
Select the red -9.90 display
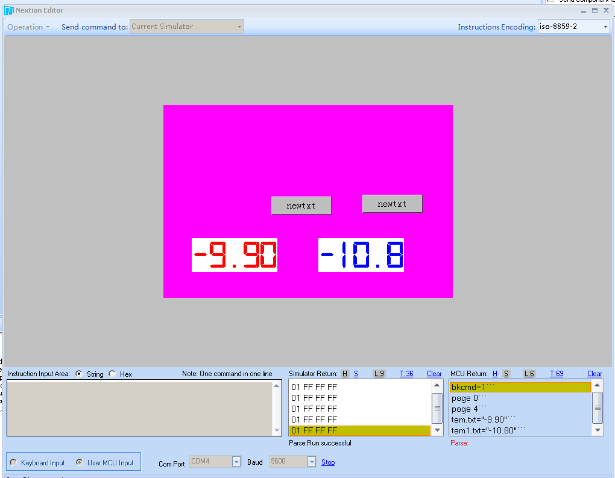pos(235,255)
